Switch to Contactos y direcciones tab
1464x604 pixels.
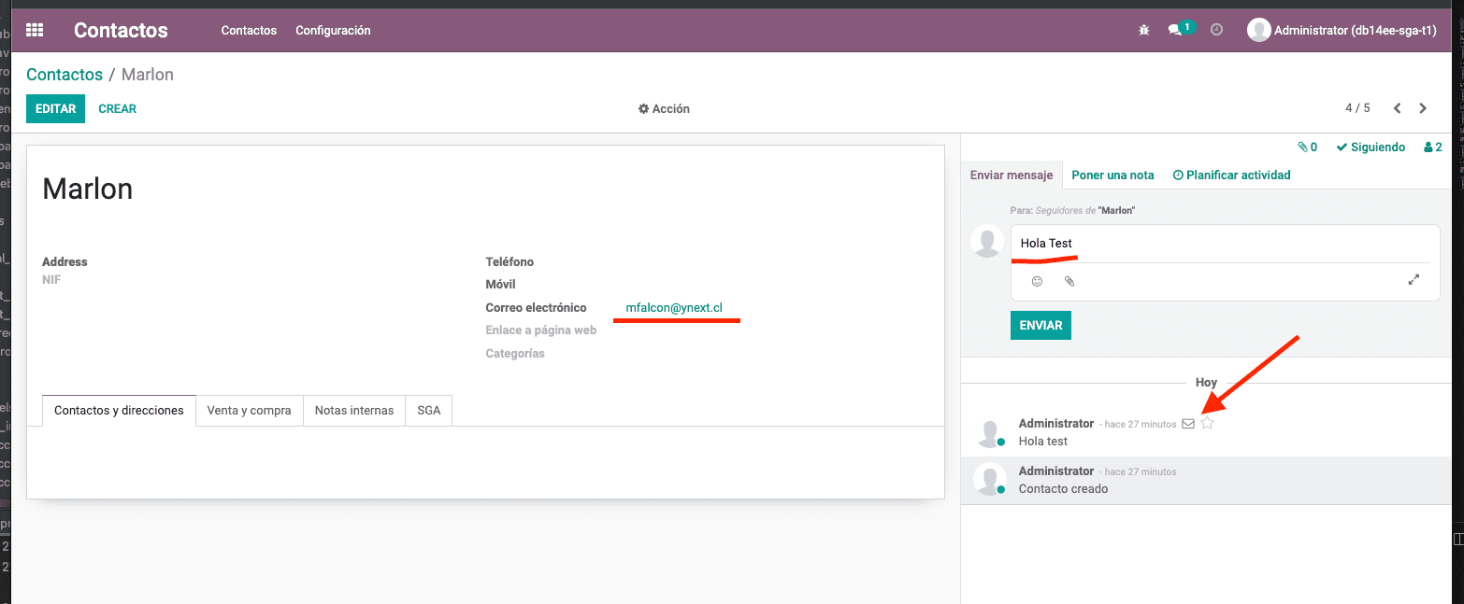pos(119,411)
